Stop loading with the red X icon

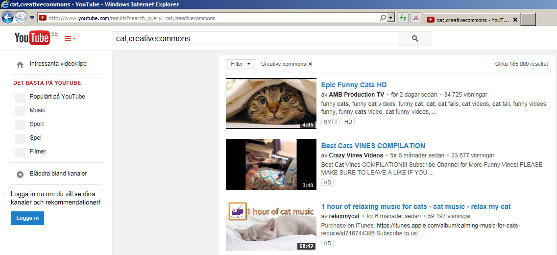click(x=416, y=18)
